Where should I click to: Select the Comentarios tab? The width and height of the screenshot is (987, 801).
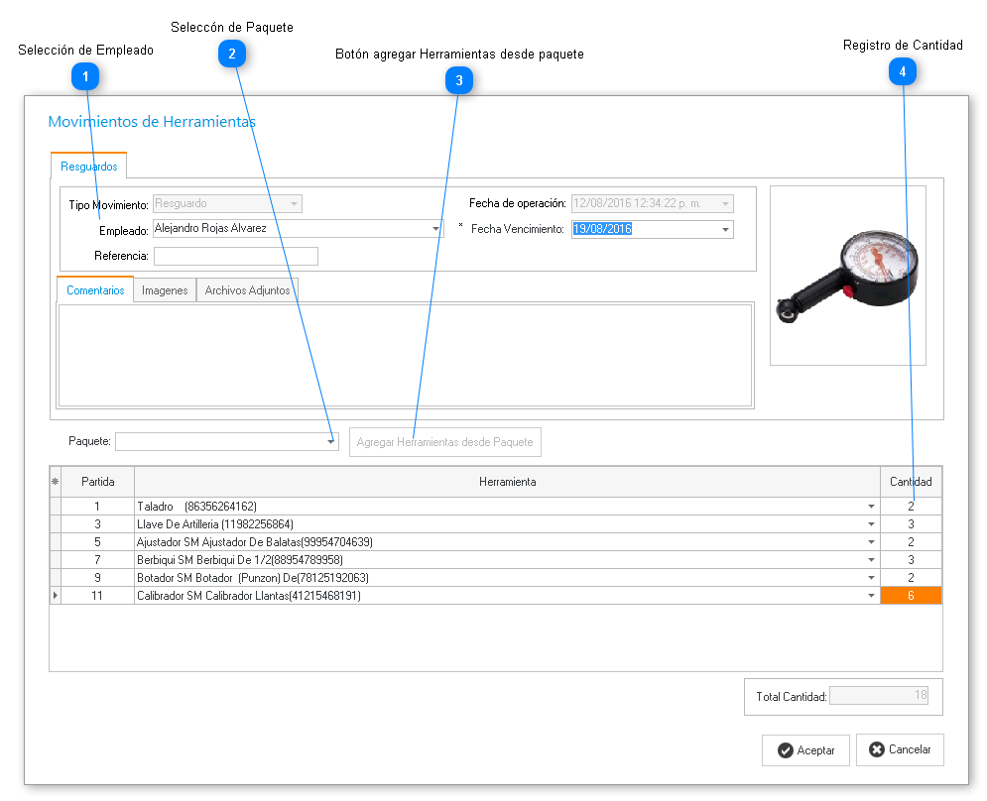click(x=95, y=290)
